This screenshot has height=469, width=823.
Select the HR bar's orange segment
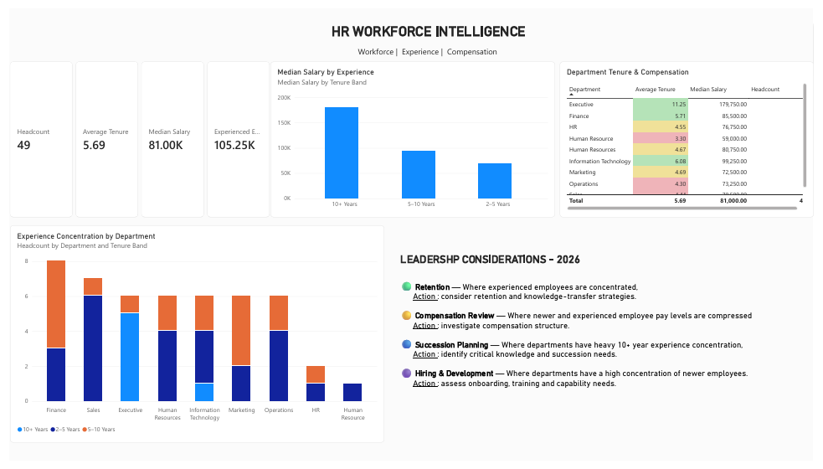(316, 374)
